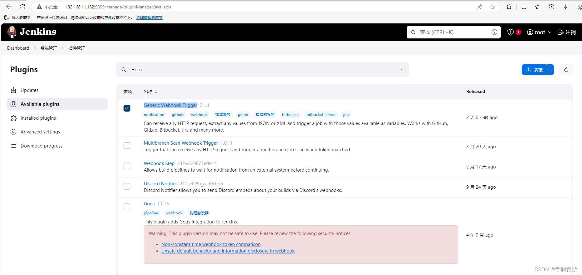Sort by 名称 column header

150,92
